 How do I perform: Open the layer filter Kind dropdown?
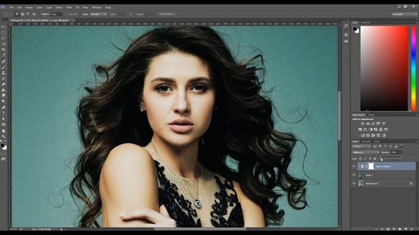click(x=361, y=146)
